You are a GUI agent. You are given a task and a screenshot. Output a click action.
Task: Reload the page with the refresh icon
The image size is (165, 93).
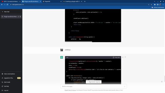(x=7, y=5)
